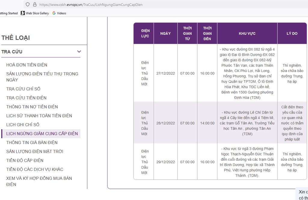Click 07:00:00 in the 27/12/2022 row
Viewport: 308px width, 200px height.
pos(187,73)
